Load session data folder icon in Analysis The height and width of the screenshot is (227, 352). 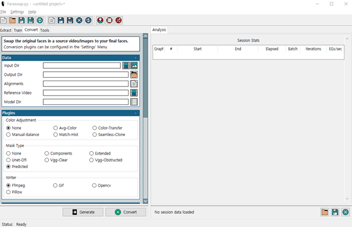click(x=325, y=212)
